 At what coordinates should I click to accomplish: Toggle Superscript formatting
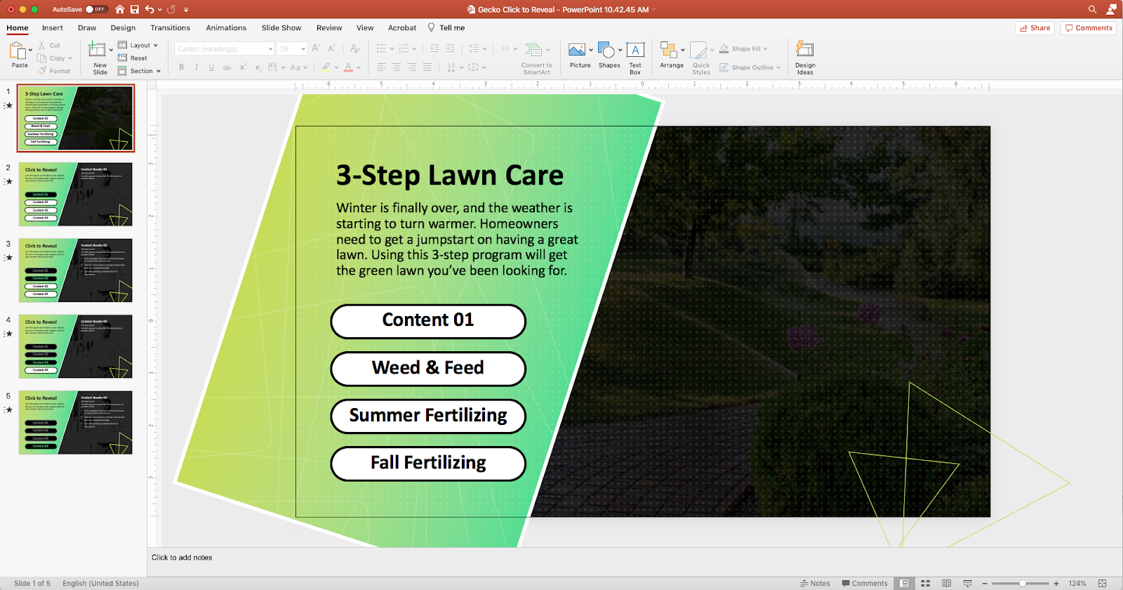click(243, 67)
